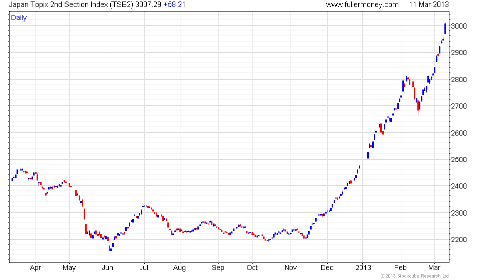491x280 pixels.
Task: Click the Jun month label on time axis
Action: tap(107, 268)
